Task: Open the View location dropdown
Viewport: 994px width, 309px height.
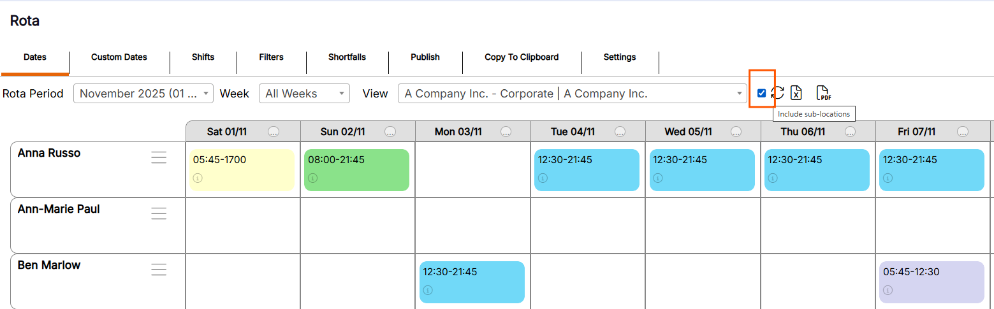Action: (572, 94)
